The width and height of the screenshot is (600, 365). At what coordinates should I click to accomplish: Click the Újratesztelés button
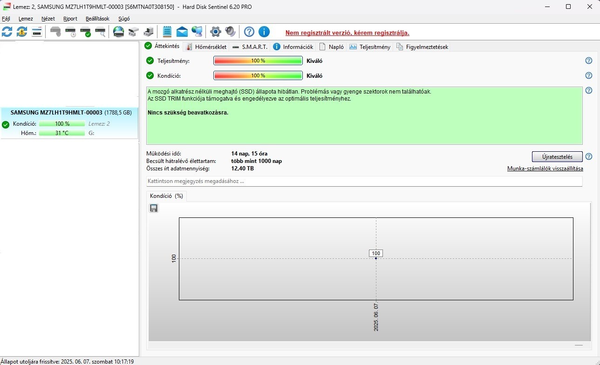pos(557,156)
